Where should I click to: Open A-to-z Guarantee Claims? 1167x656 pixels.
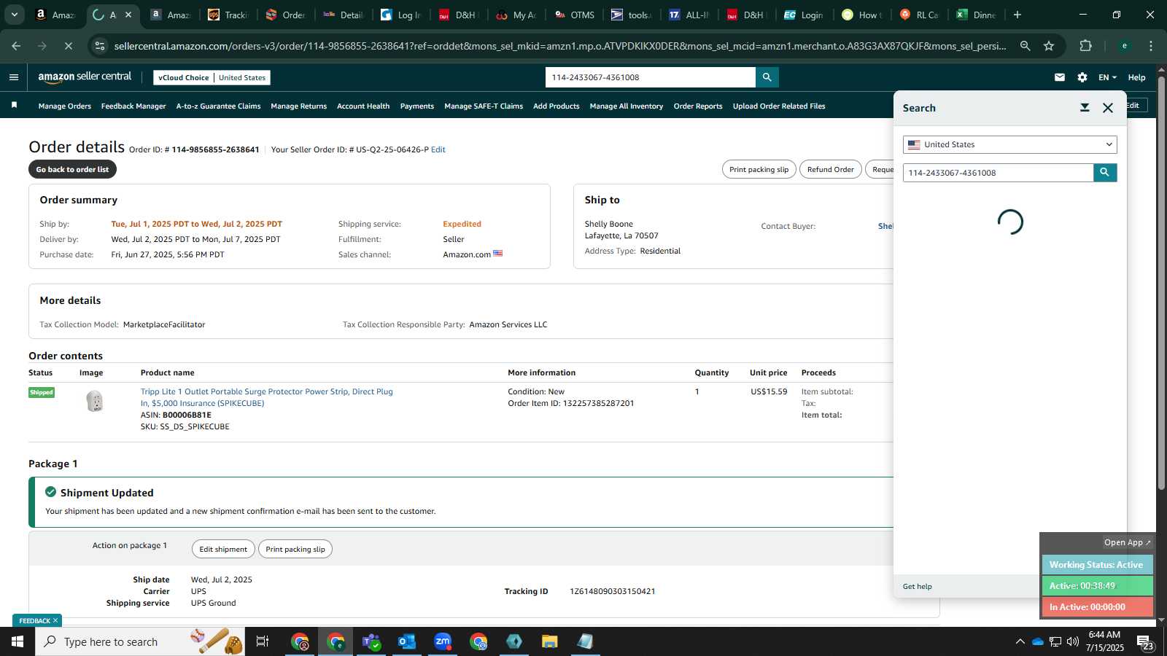click(x=218, y=106)
